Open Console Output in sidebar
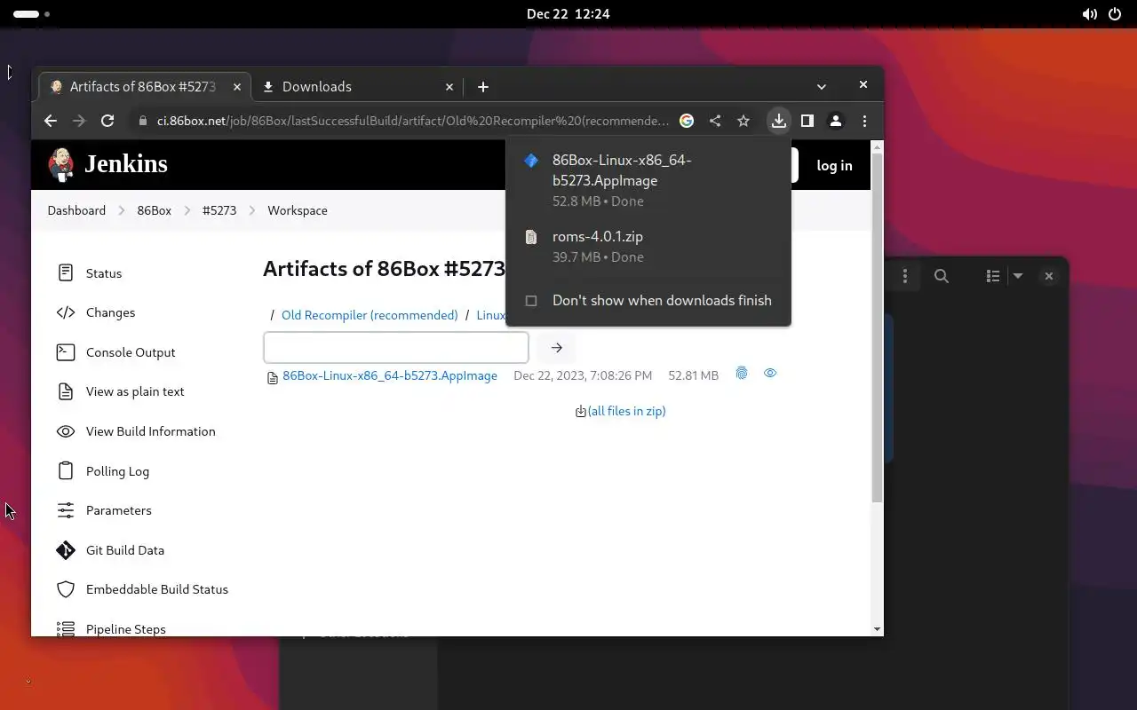Screen dimensions: 1137x710 click(x=131, y=352)
